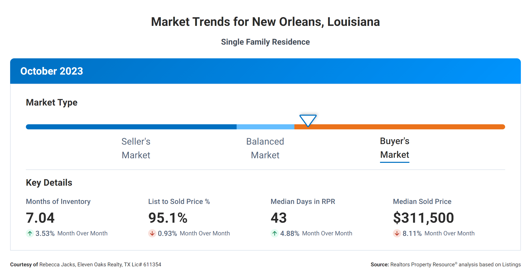The image size is (531, 279).
Task: Click the green up arrow under Months of Inventory
Action: 30,233
